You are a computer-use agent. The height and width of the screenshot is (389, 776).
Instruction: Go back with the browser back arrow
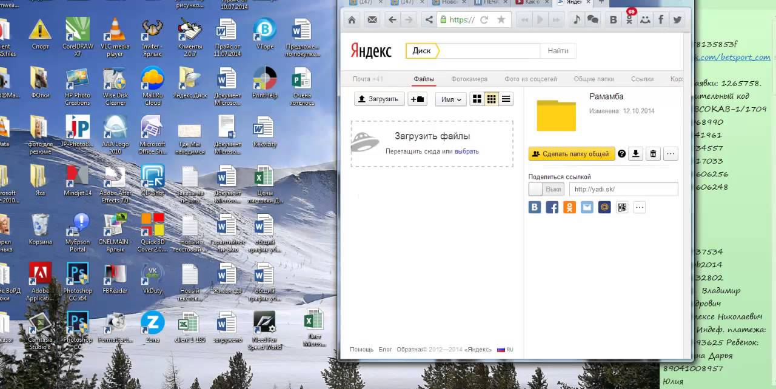[x=392, y=19]
